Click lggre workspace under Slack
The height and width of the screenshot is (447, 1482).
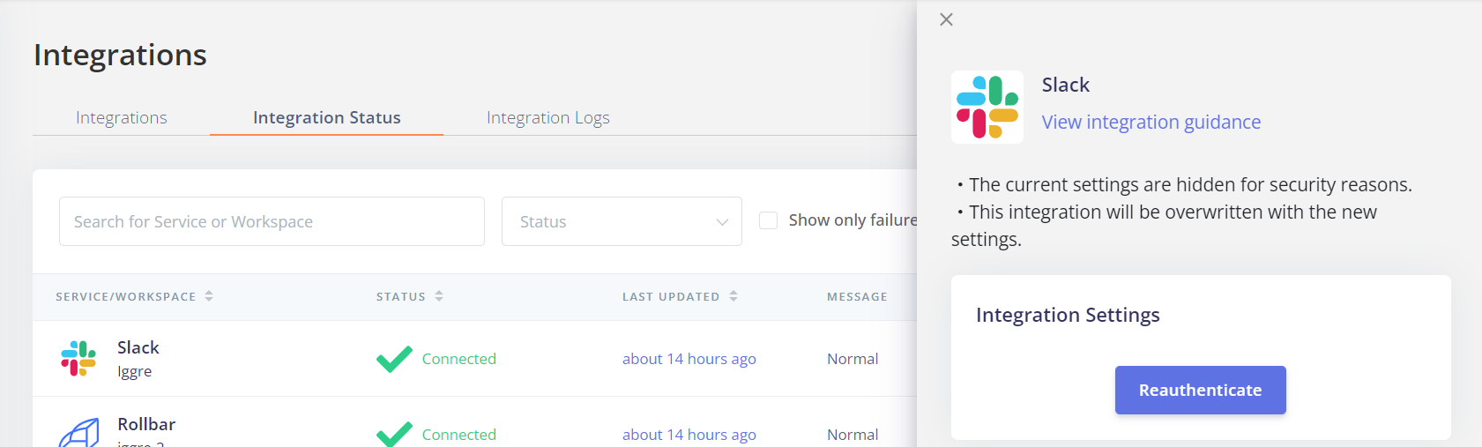[135, 372]
